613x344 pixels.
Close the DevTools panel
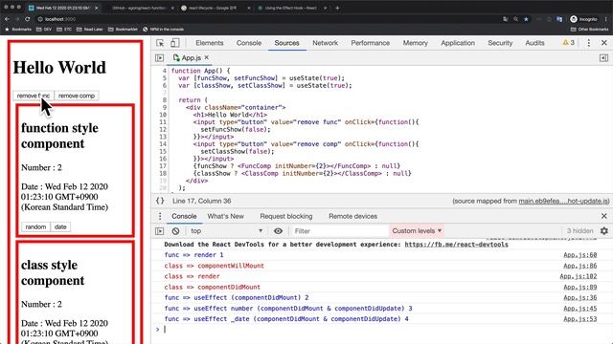pos(604,43)
